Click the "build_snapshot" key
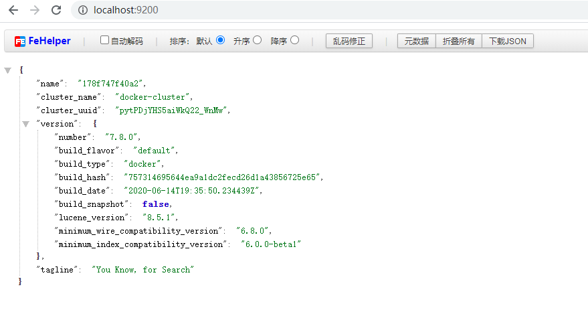 click(91, 204)
